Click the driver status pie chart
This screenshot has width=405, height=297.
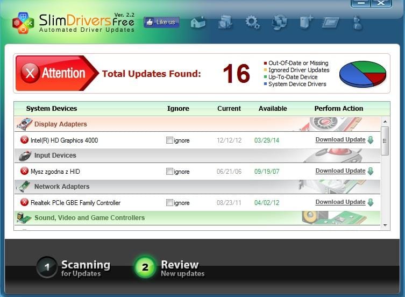363,74
